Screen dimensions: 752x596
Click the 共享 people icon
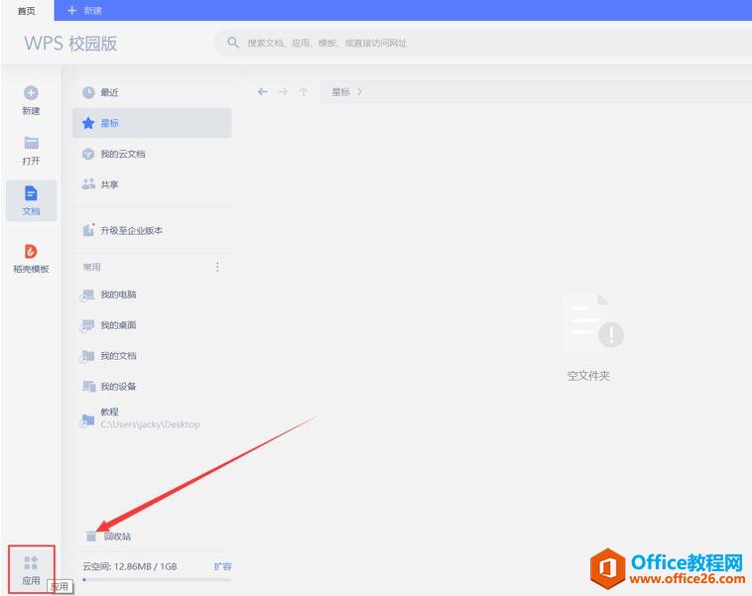click(88, 184)
